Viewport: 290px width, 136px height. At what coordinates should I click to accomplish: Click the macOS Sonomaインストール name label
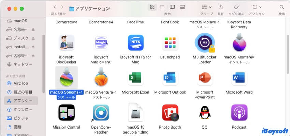[x=67, y=95]
